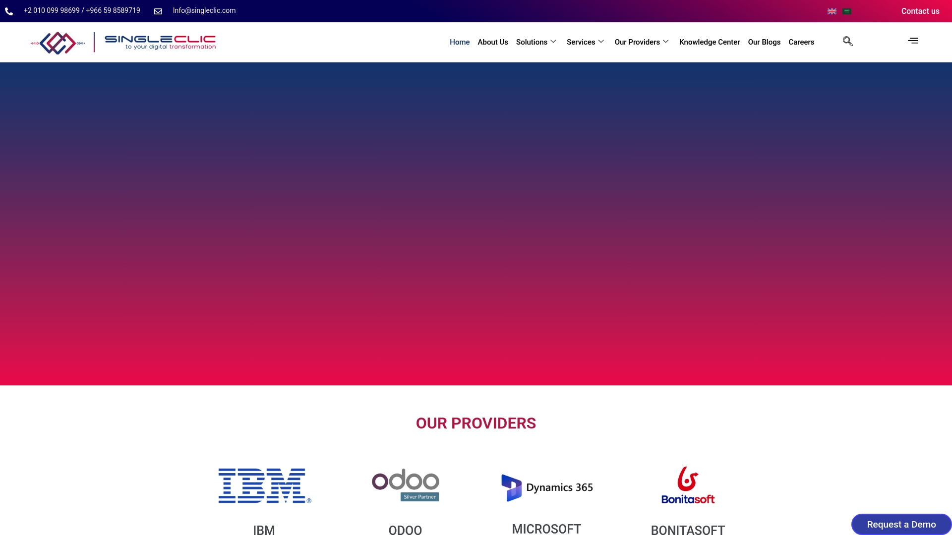This screenshot has width=952, height=535.
Task: Open the Knowledge Center page
Action: [x=709, y=42]
